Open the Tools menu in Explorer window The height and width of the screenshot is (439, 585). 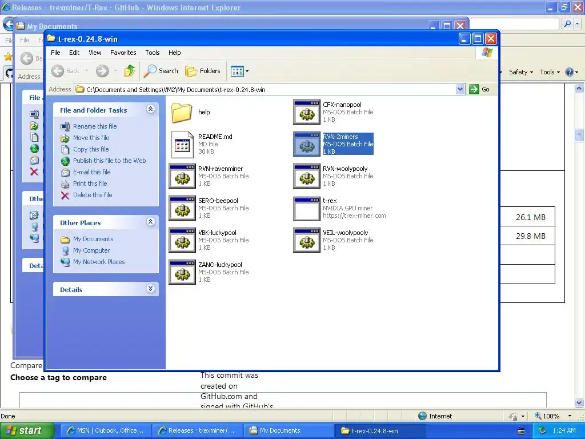point(152,53)
